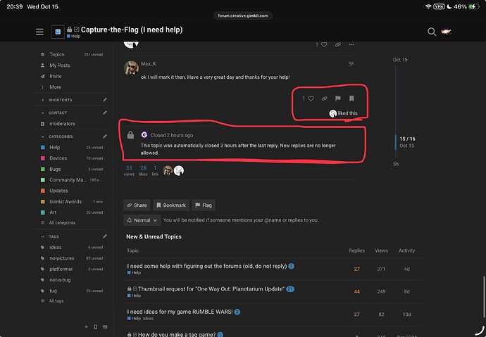The image size is (486, 337).
Task: Collapse the Categories sidebar section
Action: pos(57,136)
